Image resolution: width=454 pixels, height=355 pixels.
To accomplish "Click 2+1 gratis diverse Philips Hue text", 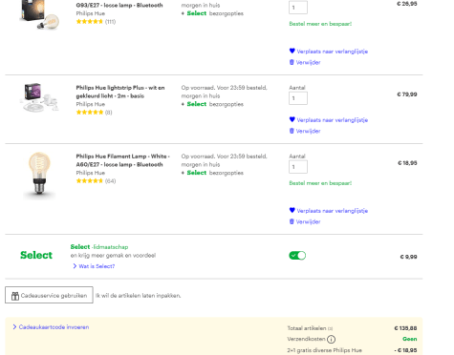I will pyautogui.click(x=324, y=350).
